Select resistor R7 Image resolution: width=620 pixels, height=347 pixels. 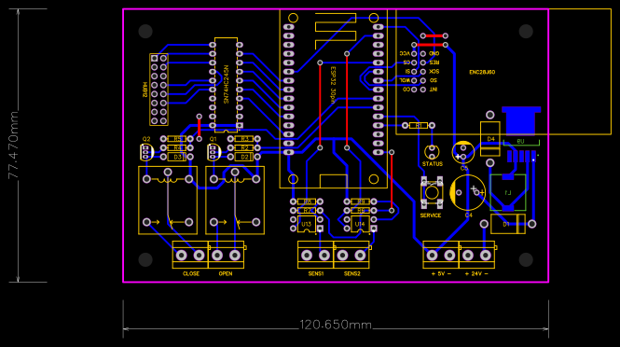307,211
